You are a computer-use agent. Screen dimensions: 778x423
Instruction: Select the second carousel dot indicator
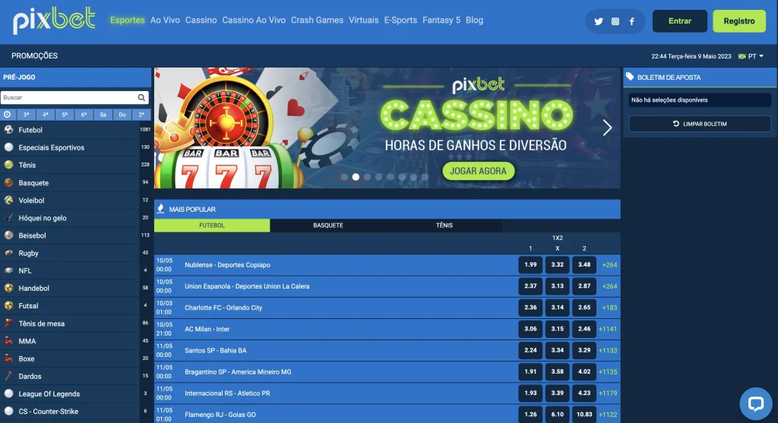coord(356,176)
